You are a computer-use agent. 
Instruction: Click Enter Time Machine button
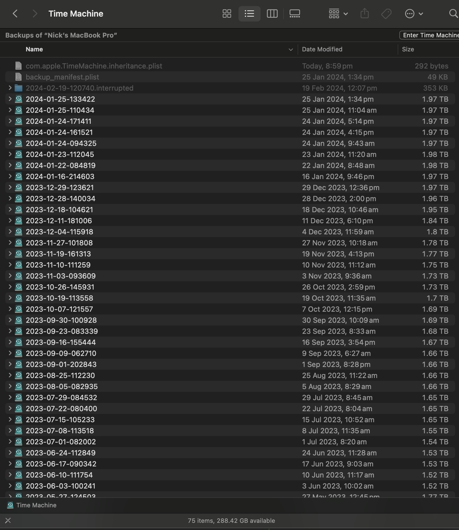pyautogui.click(x=429, y=35)
